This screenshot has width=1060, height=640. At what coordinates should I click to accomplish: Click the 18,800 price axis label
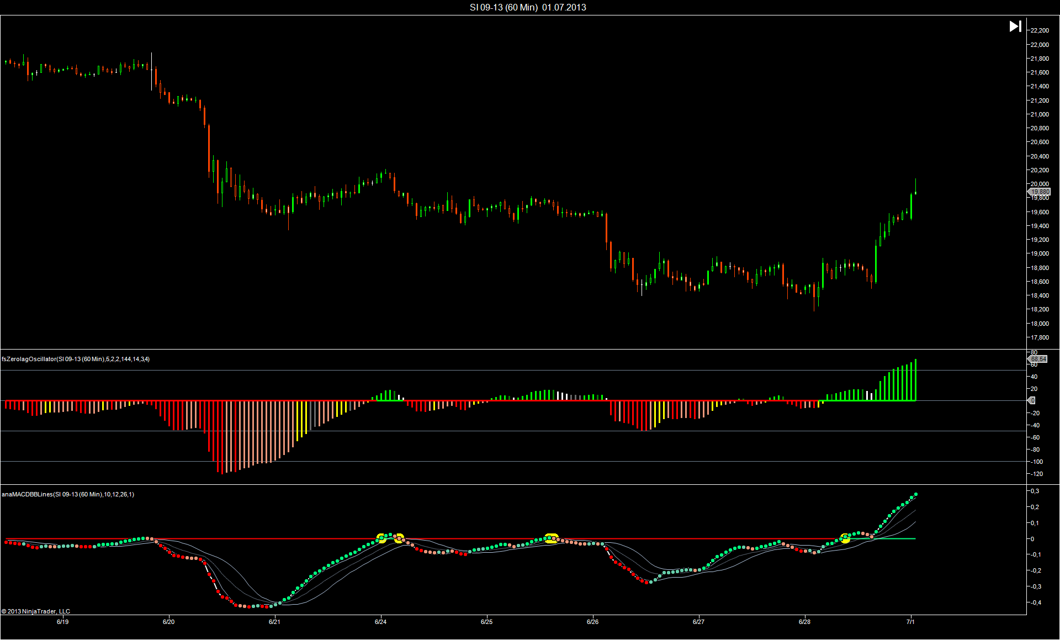pos(1040,268)
